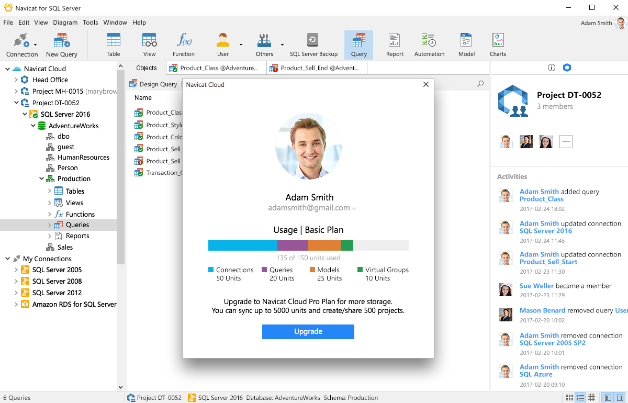Click the orange Models segment of the usage bar
The image size is (628, 403).
tap(324, 245)
